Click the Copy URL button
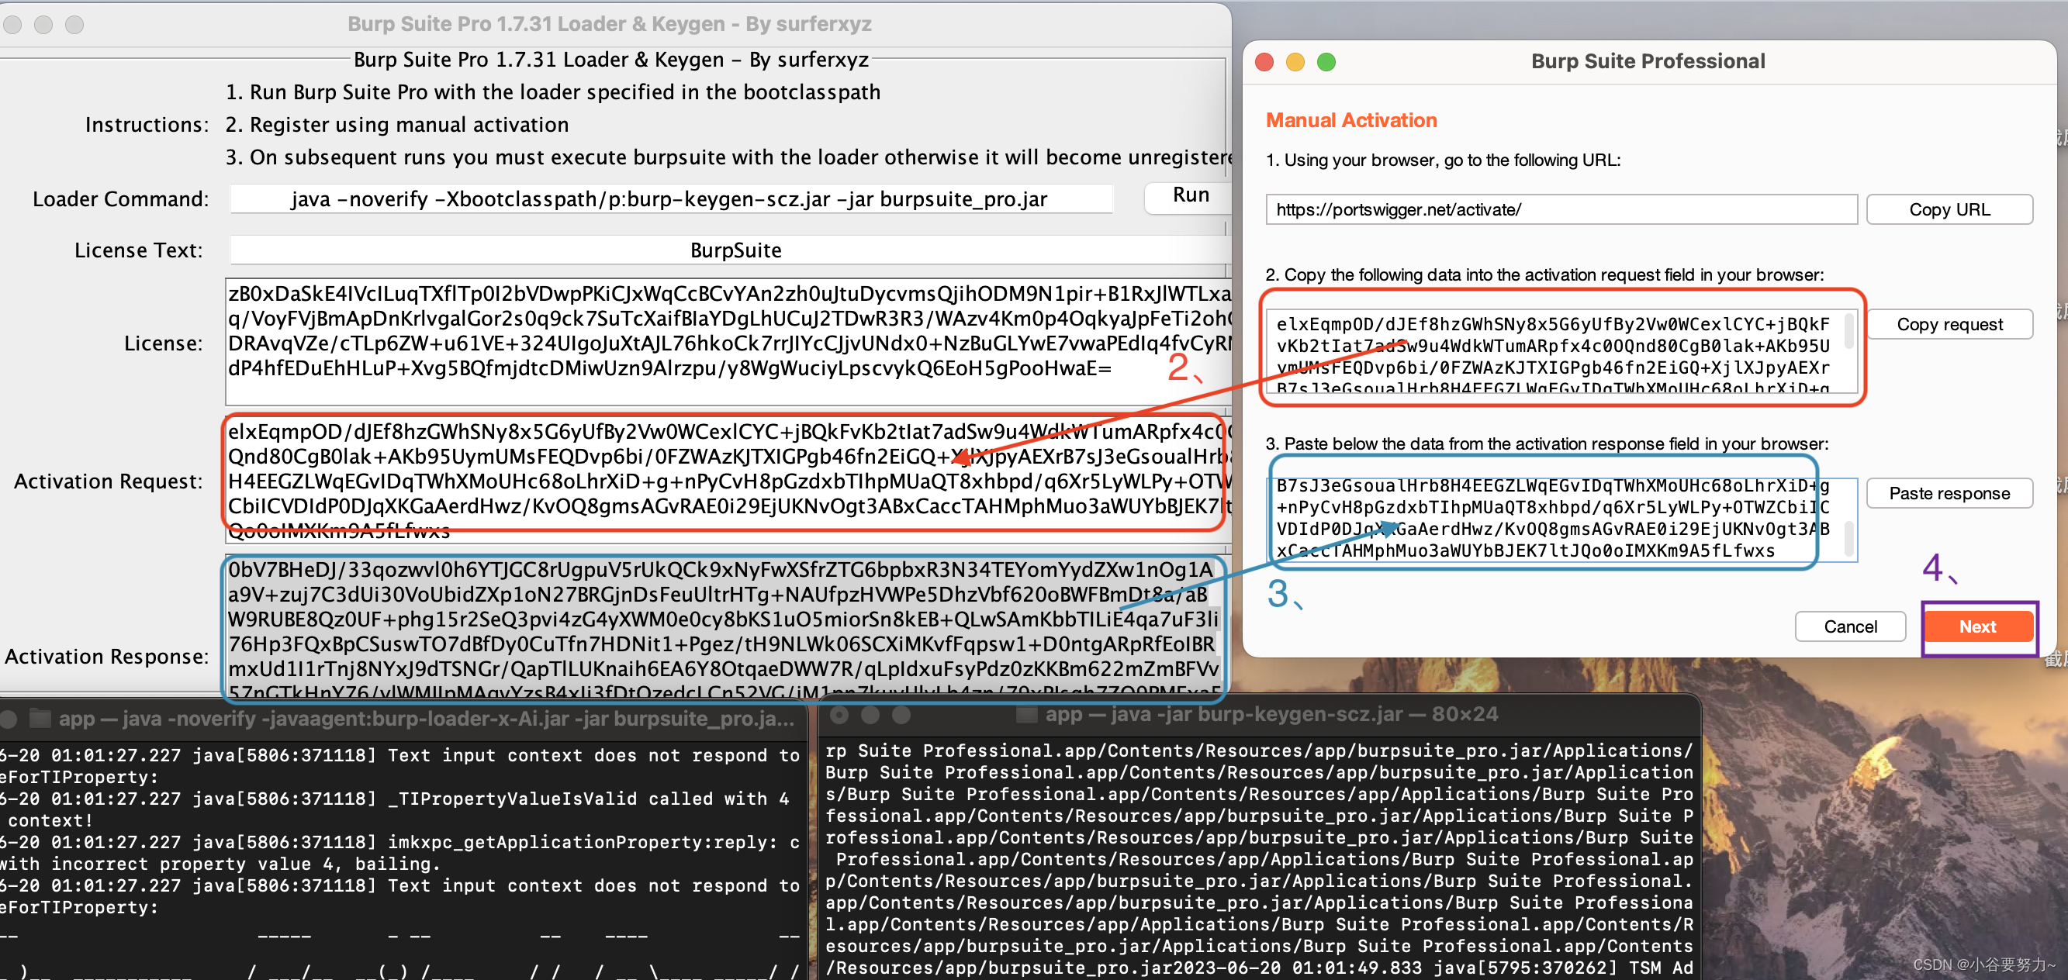2068x980 pixels. coord(1949,209)
